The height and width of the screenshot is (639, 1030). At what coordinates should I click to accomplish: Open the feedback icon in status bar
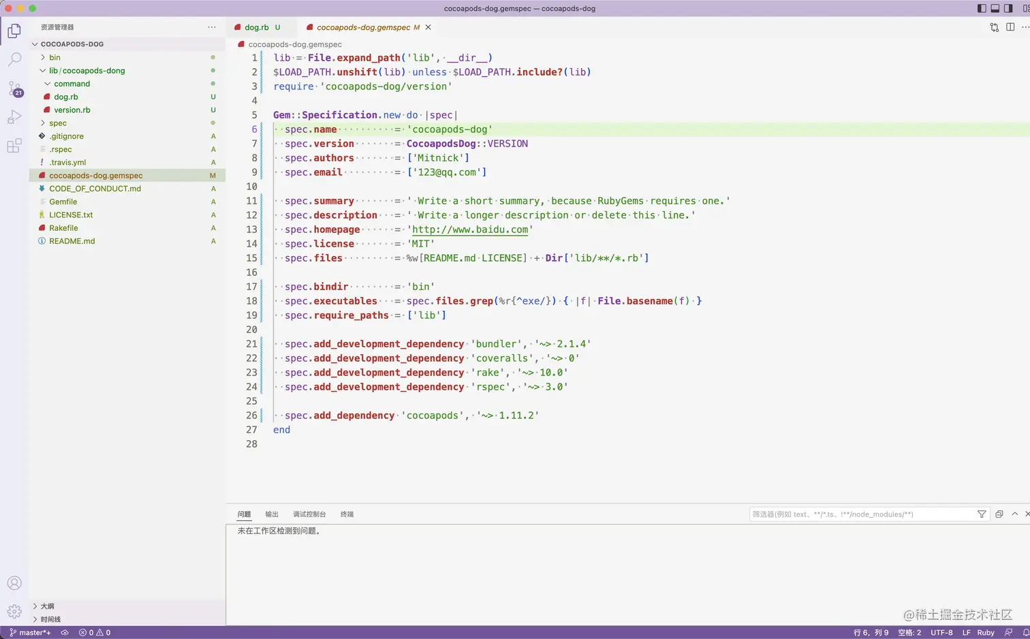pyautogui.click(x=1009, y=633)
